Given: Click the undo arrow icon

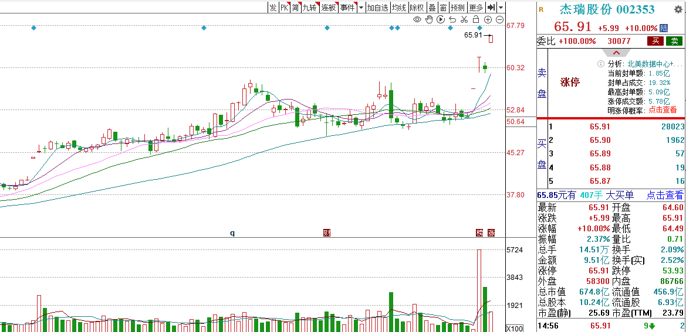Looking at the screenshot, I should pyautogui.click(x=453, y=19).
